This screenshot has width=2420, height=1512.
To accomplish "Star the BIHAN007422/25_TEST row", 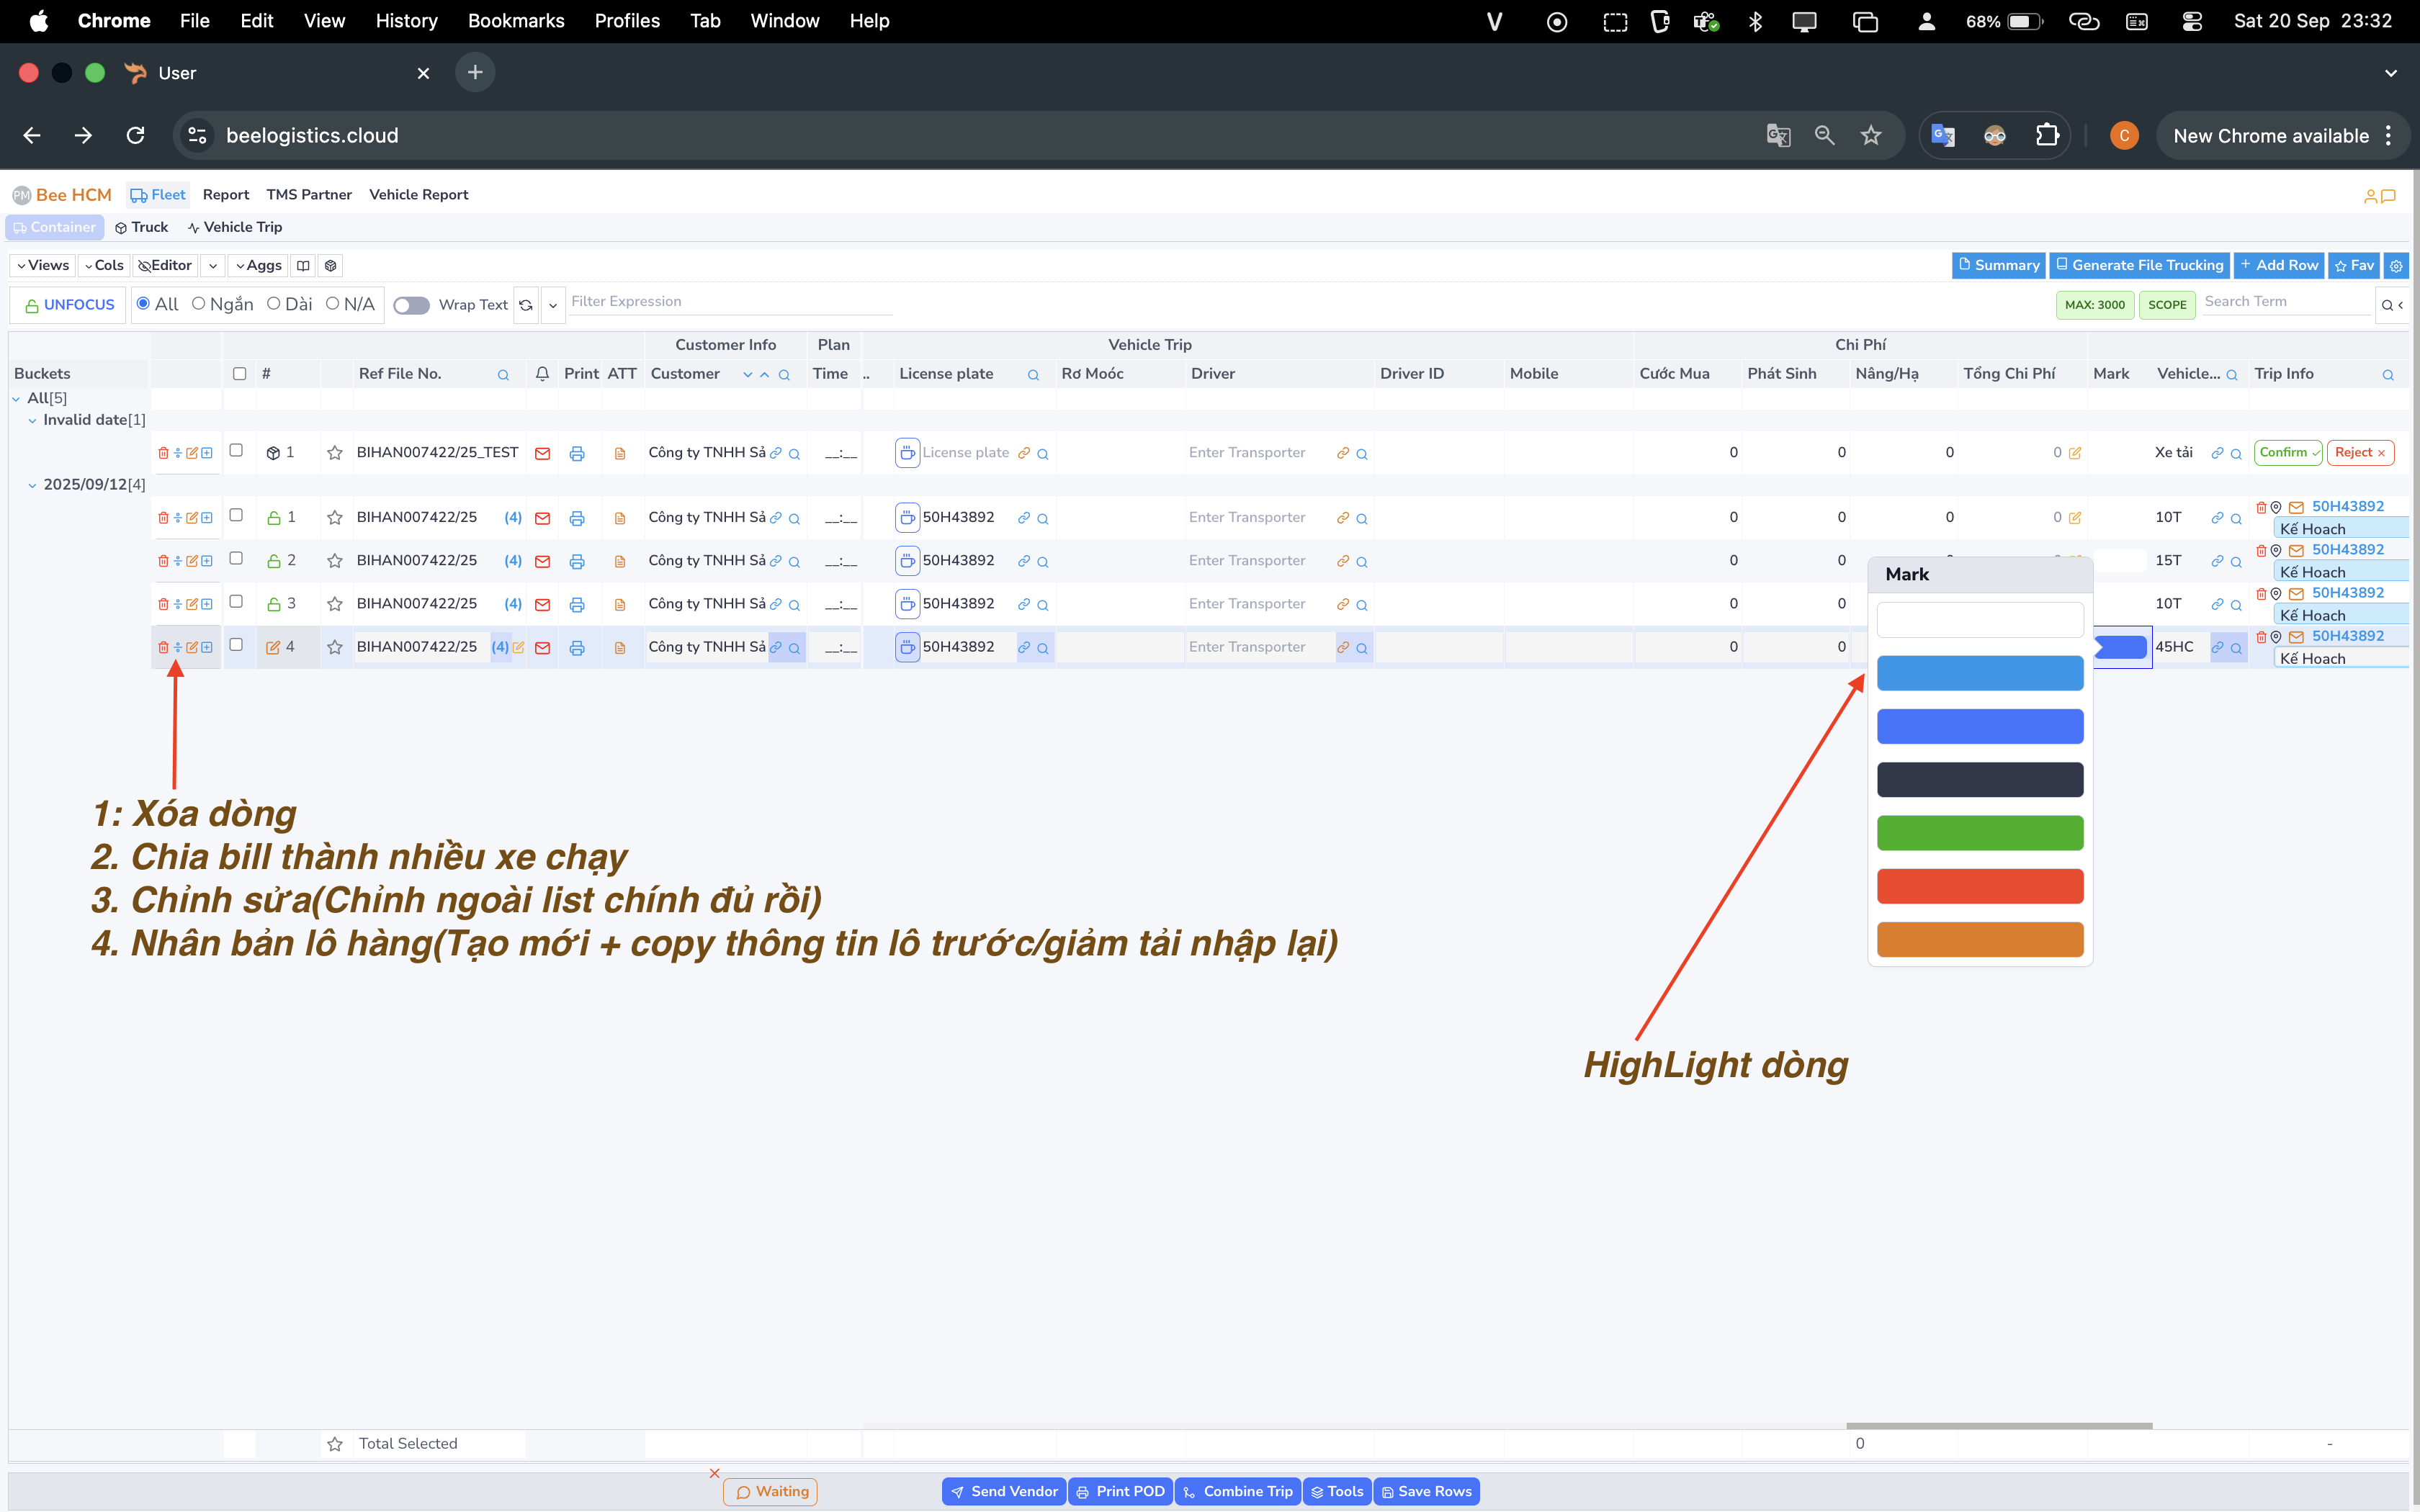I will [335, 453].
